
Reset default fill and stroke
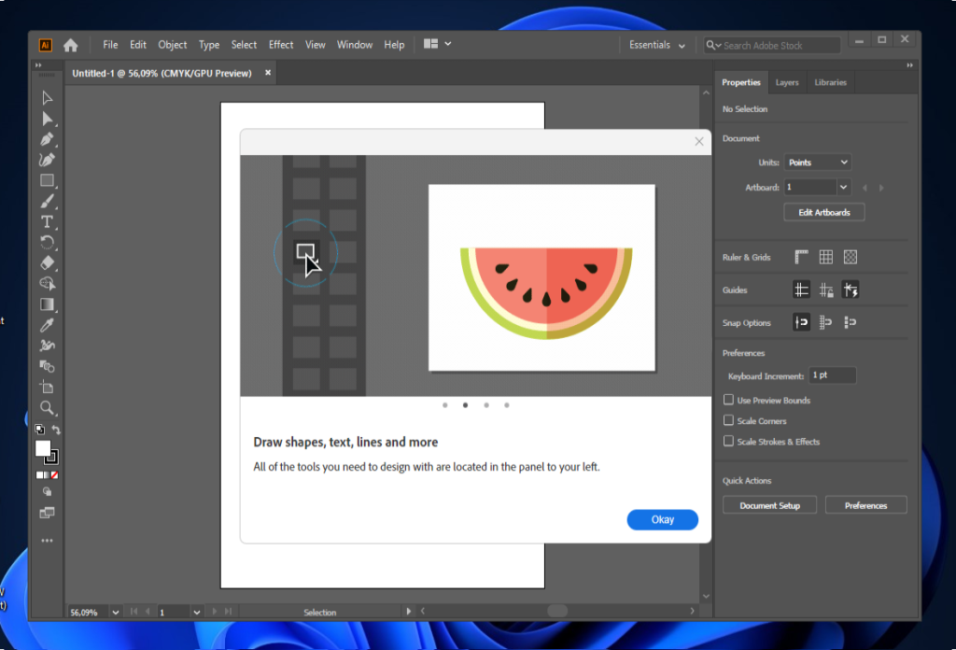(39, 430)
